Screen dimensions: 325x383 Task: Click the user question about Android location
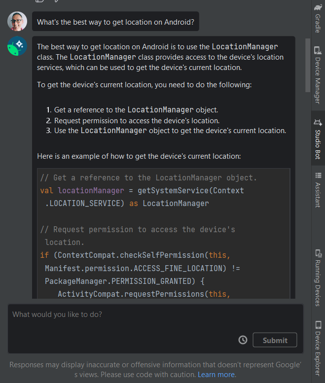115,22
